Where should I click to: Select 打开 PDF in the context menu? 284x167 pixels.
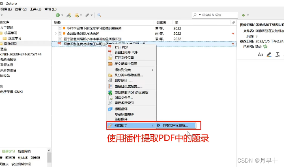pyautogui.click(x=131, y=47)
